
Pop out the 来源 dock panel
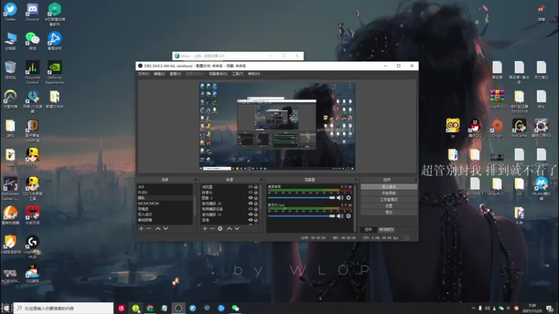261,179
